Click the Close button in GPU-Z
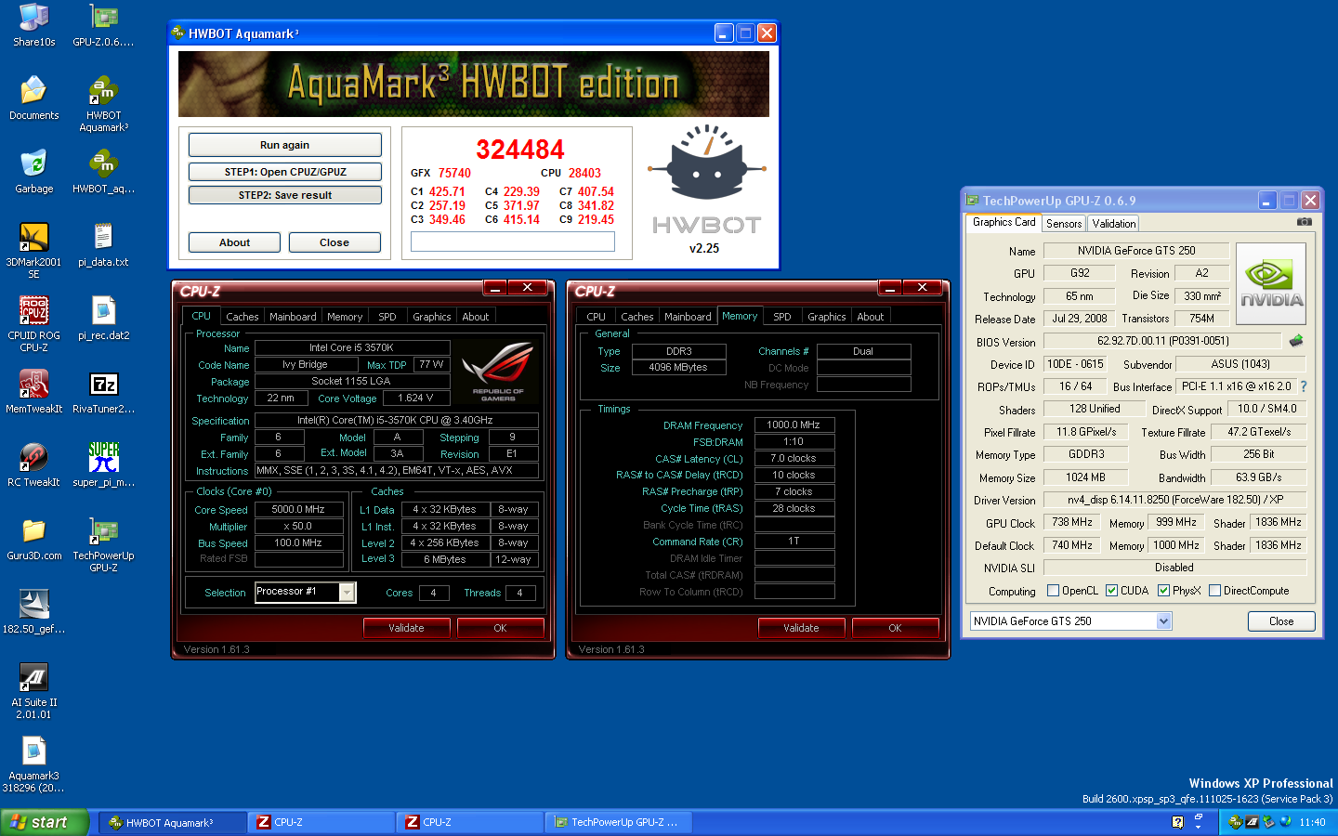 (x=1281, y=621)
